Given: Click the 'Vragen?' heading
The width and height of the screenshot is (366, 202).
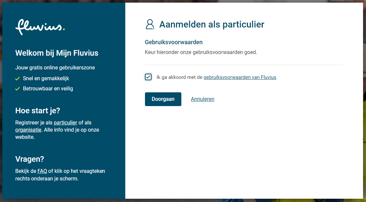Looking at the screenshot, I should point(30,159).
